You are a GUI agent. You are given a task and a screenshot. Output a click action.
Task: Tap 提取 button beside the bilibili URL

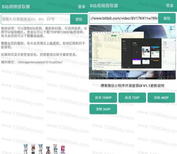167,18
